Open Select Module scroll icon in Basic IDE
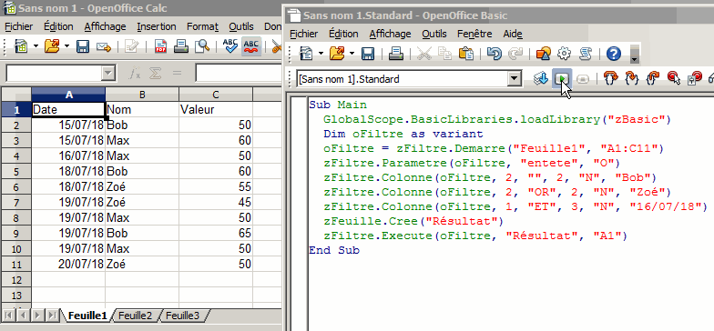This screenshot has width=714, height=331. (585, 55)
